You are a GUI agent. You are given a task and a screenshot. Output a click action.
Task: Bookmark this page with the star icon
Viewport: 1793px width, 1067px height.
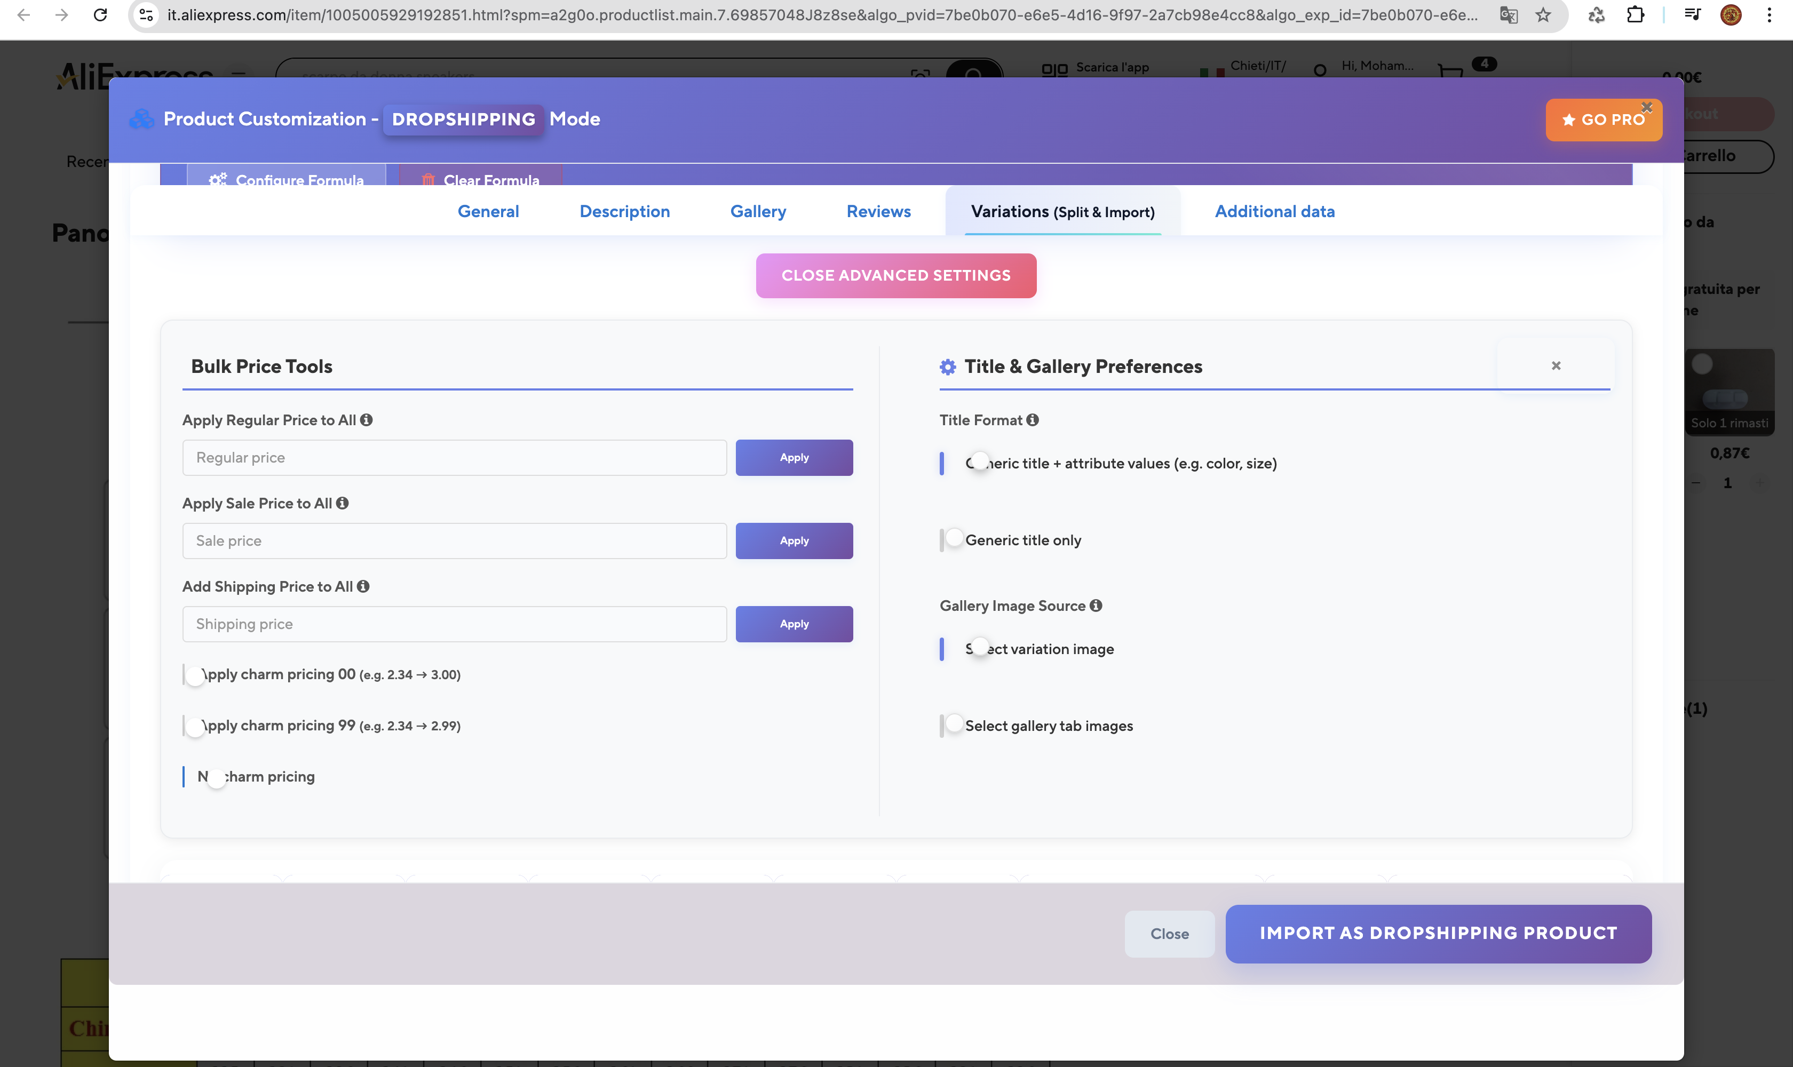tap(1543, 14)
